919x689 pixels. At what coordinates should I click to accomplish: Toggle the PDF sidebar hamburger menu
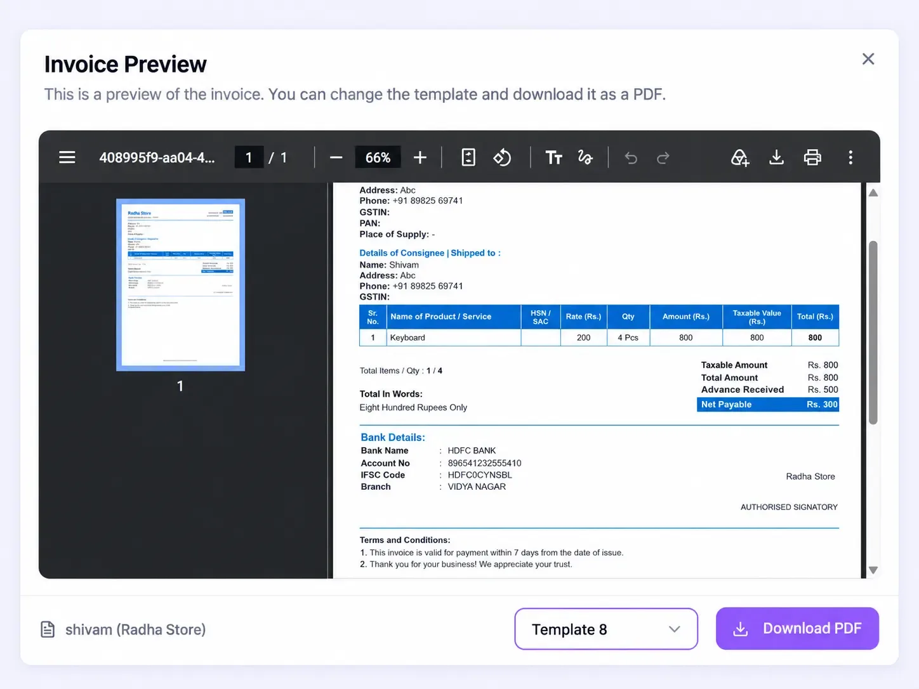(67, 157)
